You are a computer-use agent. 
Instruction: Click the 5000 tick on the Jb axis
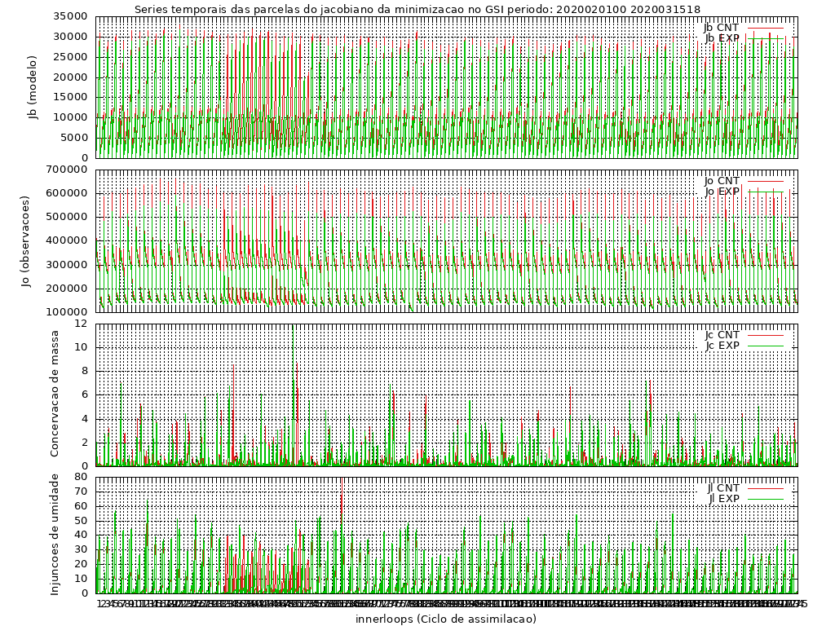(73, 138)
